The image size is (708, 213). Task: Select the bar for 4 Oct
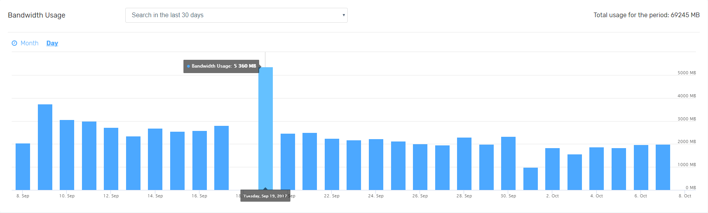(x=596, y=169)
